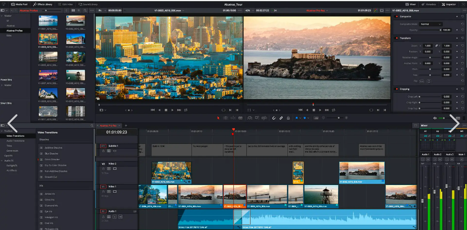Select the Blade Edit Mode tool
This screenshot has height=230, width=467.
[x=240, y=118]
